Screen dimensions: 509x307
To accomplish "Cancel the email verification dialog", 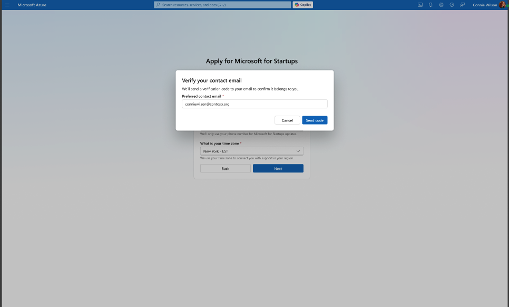I will 287,120.
